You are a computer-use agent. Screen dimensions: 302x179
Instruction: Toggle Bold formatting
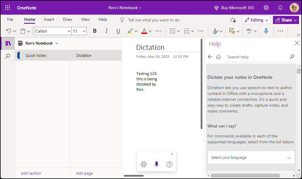(95, 31)
